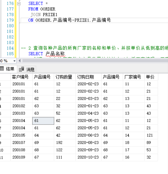The height and width of the screenshot is (174, 168).
Task: Select date cell 2020-03-23
Action: 88,99
